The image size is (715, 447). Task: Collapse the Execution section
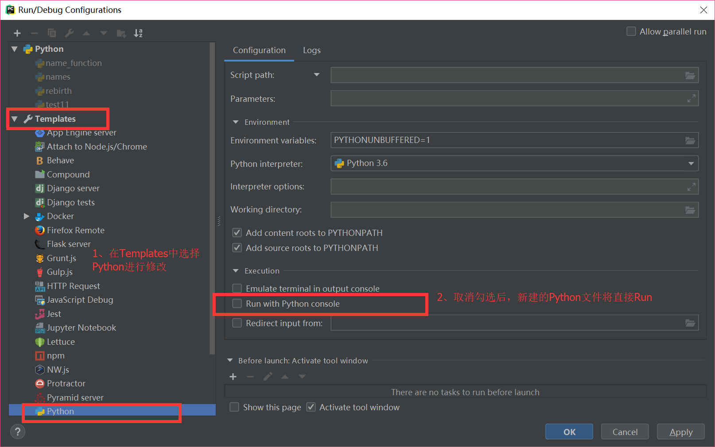[x=236, y=271]
